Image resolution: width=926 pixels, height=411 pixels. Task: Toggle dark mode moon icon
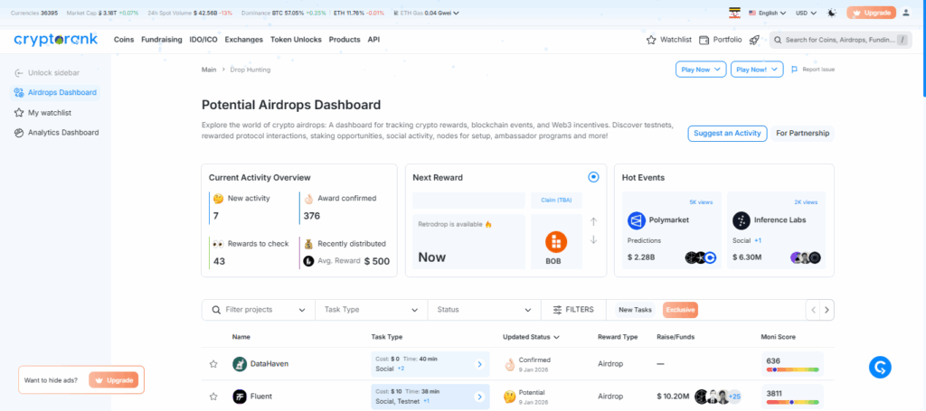tap(832, 13)
